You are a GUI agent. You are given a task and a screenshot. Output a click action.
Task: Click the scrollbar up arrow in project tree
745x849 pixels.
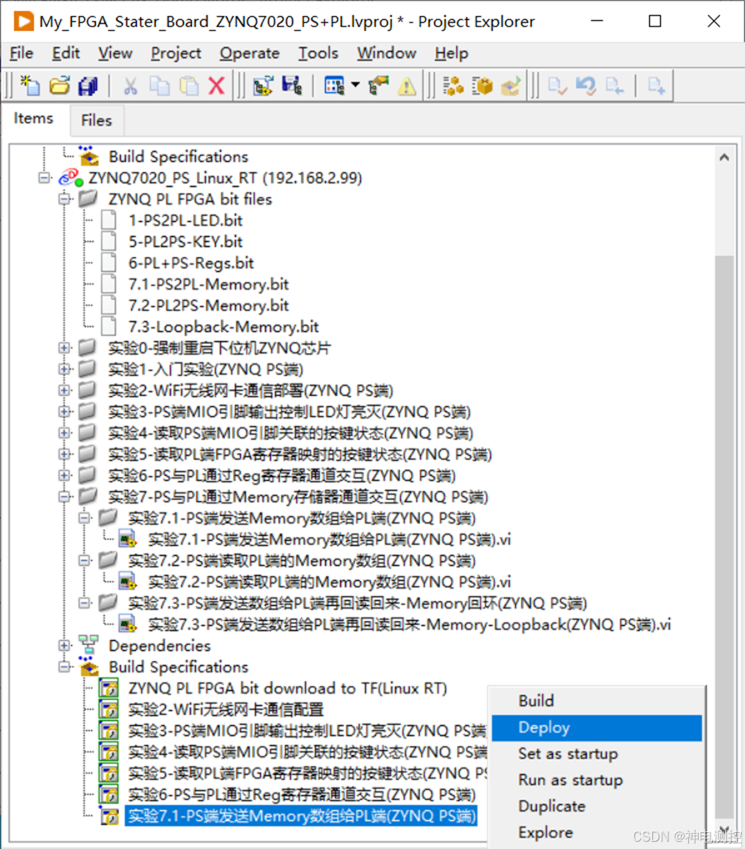coord(724,158)
